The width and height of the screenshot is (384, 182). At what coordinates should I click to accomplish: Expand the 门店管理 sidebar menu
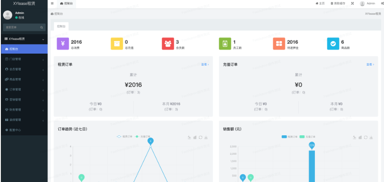pos(24,59)
